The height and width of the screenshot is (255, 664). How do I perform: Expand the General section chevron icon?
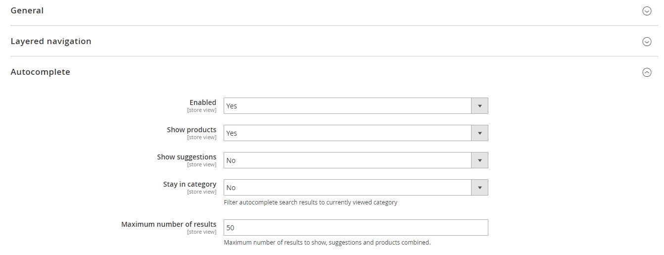(x=647, y=11)
